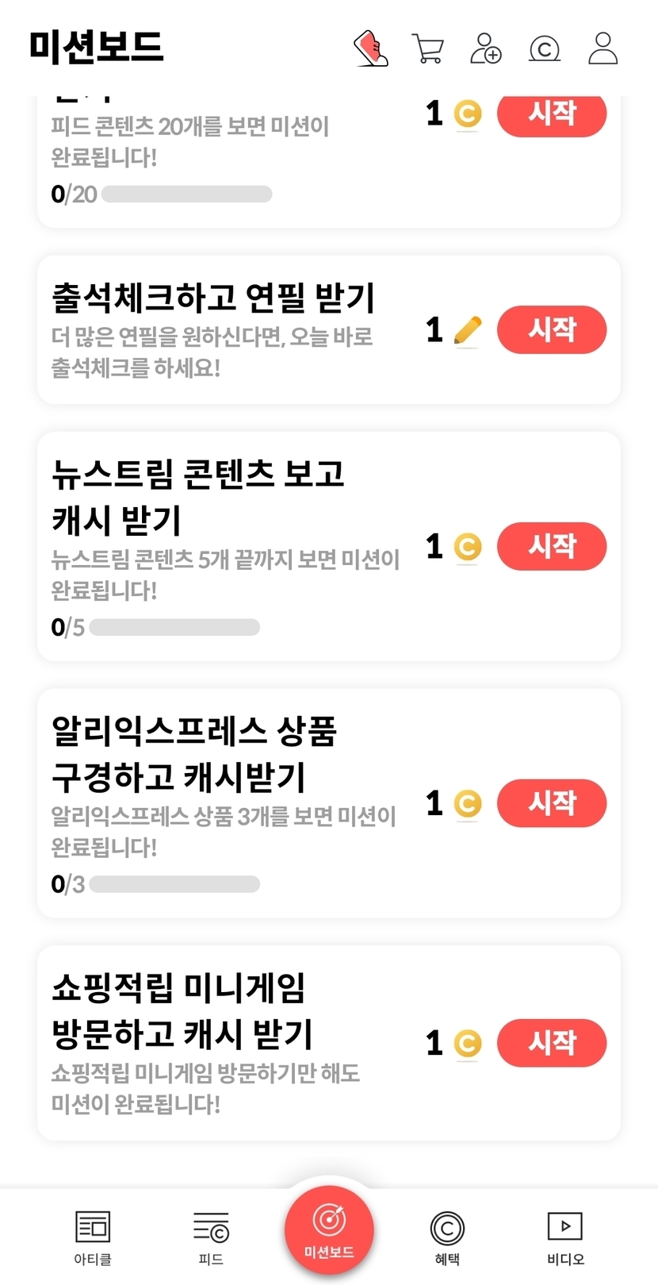Tap the gold coin on 알리익스프레스 mission
The width and height of the screenshot is (658, 1285).
tap(468, 803)
